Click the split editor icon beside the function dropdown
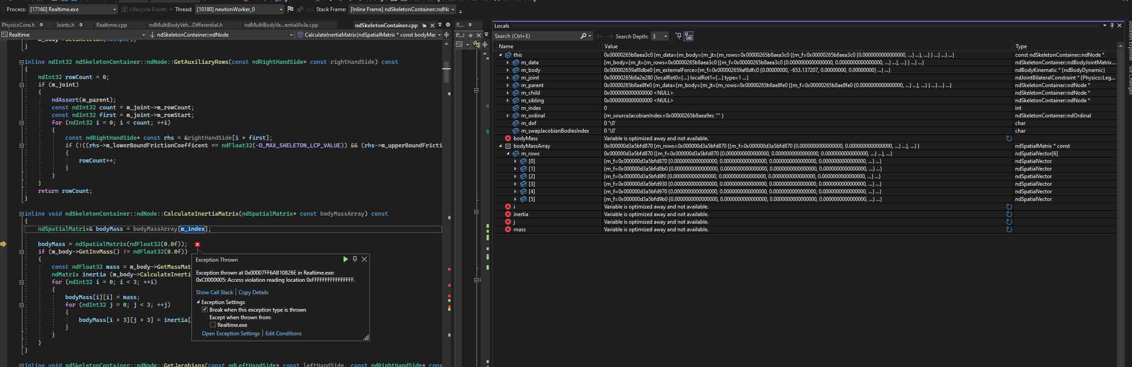 [x=446, y=34]
